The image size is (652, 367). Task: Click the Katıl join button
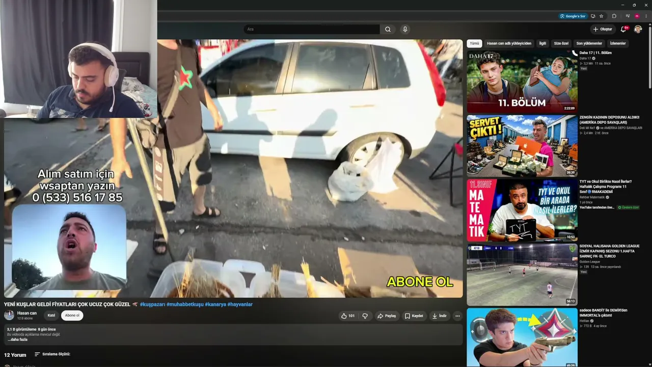point(51,316)
